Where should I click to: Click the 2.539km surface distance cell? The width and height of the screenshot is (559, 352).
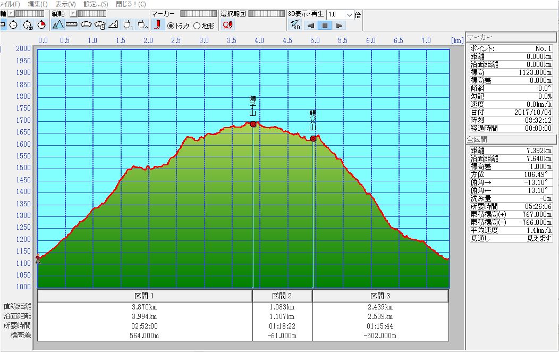coord(380,317)
